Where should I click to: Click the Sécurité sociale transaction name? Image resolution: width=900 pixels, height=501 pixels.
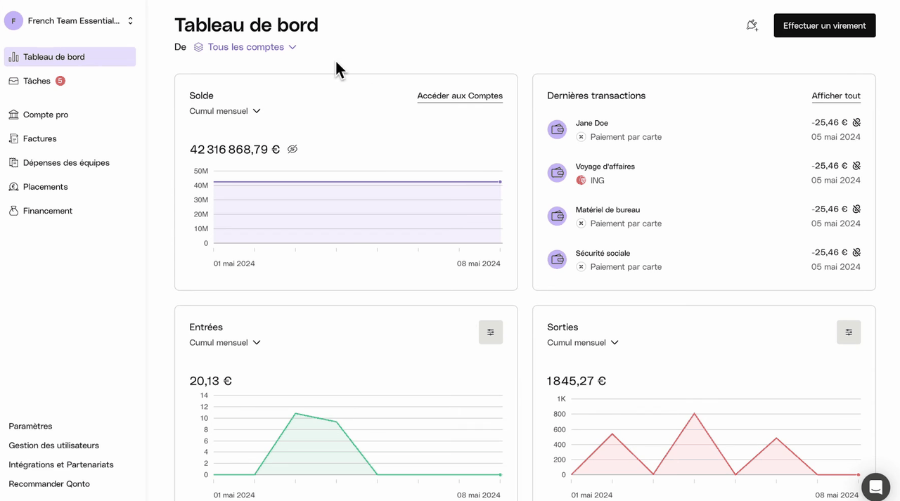(603, 253)
